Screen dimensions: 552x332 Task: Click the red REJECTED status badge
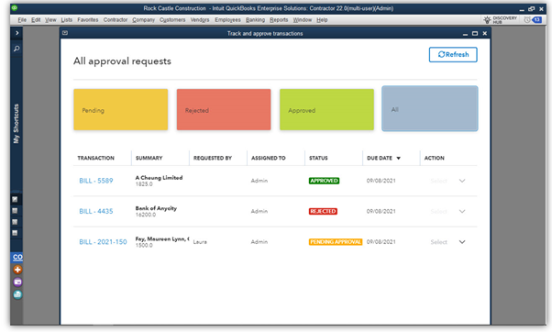[323, 211]
